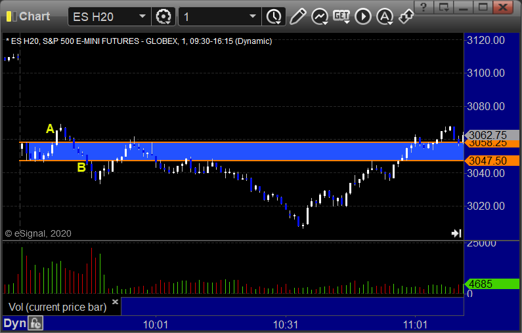Click the 3100.00 price axis label

[x=486, y=73]
